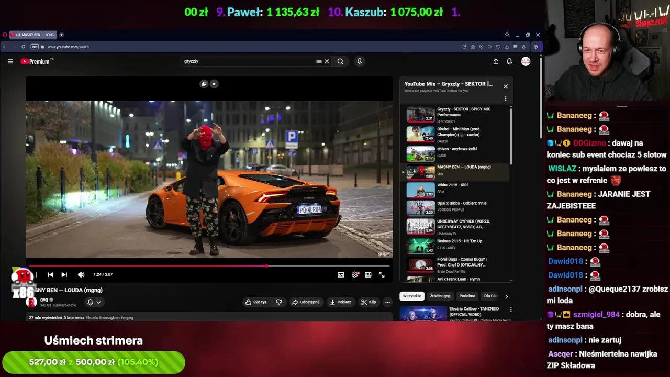Show more filter chips with right arrow
The height and width of the screenshot is (377, 670).
(506, 296)
